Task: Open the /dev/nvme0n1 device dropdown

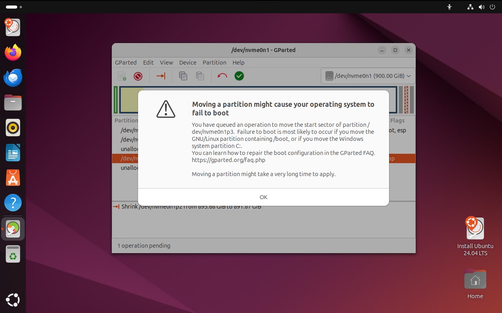Action: tap(368, 76)
